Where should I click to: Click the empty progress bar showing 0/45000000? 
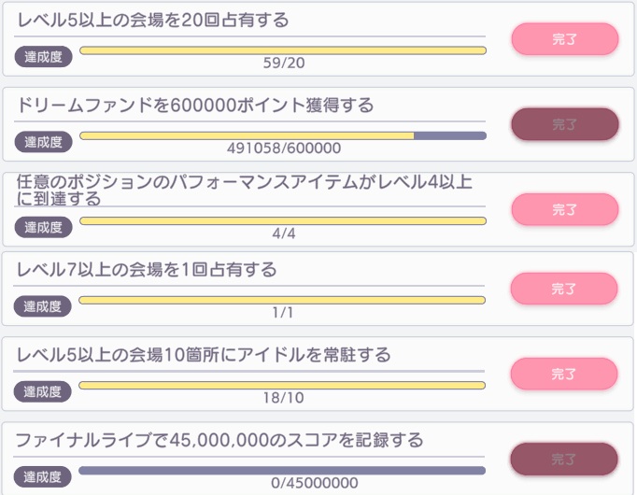pos(282,471)
